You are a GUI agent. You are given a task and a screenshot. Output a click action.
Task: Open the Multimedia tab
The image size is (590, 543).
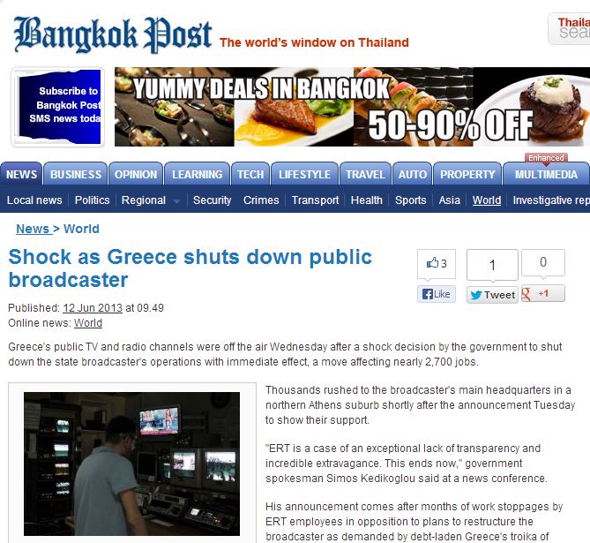click(546, 174)
